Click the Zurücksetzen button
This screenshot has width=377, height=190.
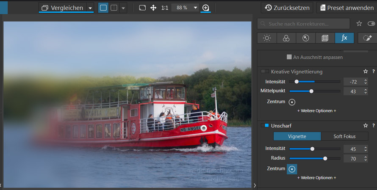click(287, 8)
